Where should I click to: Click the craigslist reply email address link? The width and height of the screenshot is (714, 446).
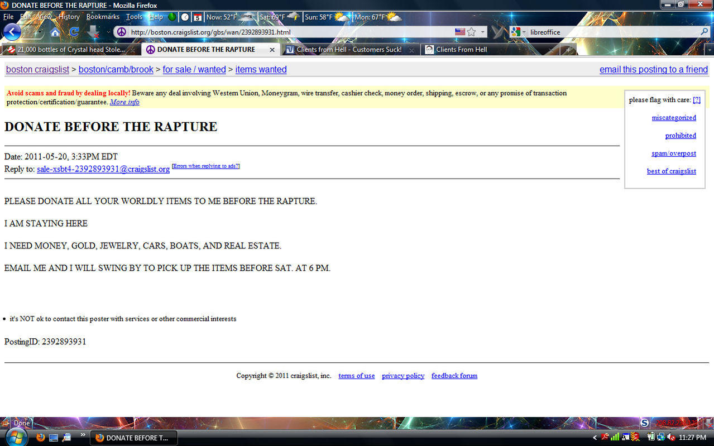point(103,169)
